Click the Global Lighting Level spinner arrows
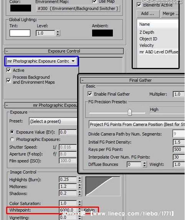 (x=58, y=33)
